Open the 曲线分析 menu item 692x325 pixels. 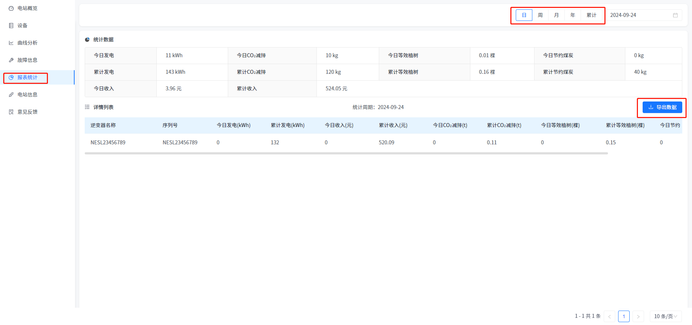click(x=27, y=43)
